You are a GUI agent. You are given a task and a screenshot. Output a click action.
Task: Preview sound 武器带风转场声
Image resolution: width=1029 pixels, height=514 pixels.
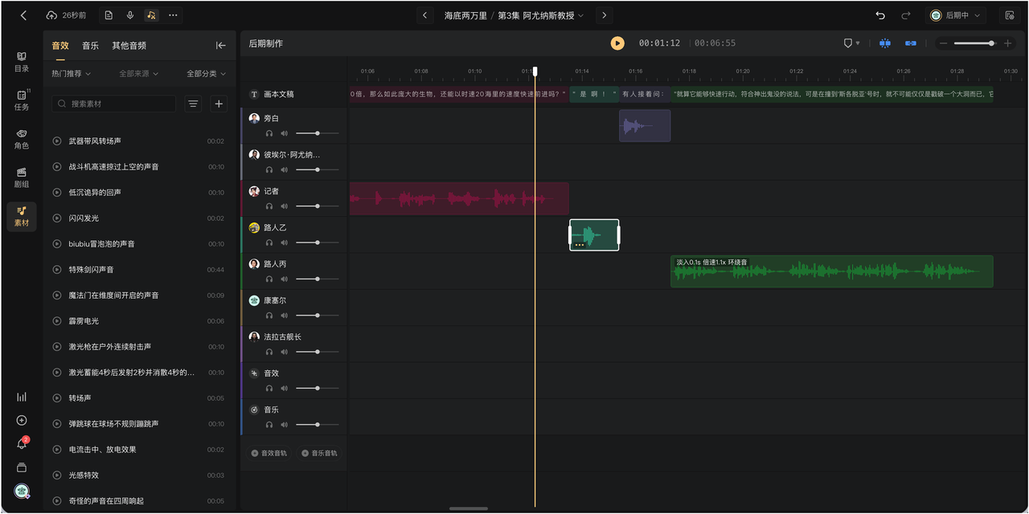pyautogui.click(x=57, y=141)
